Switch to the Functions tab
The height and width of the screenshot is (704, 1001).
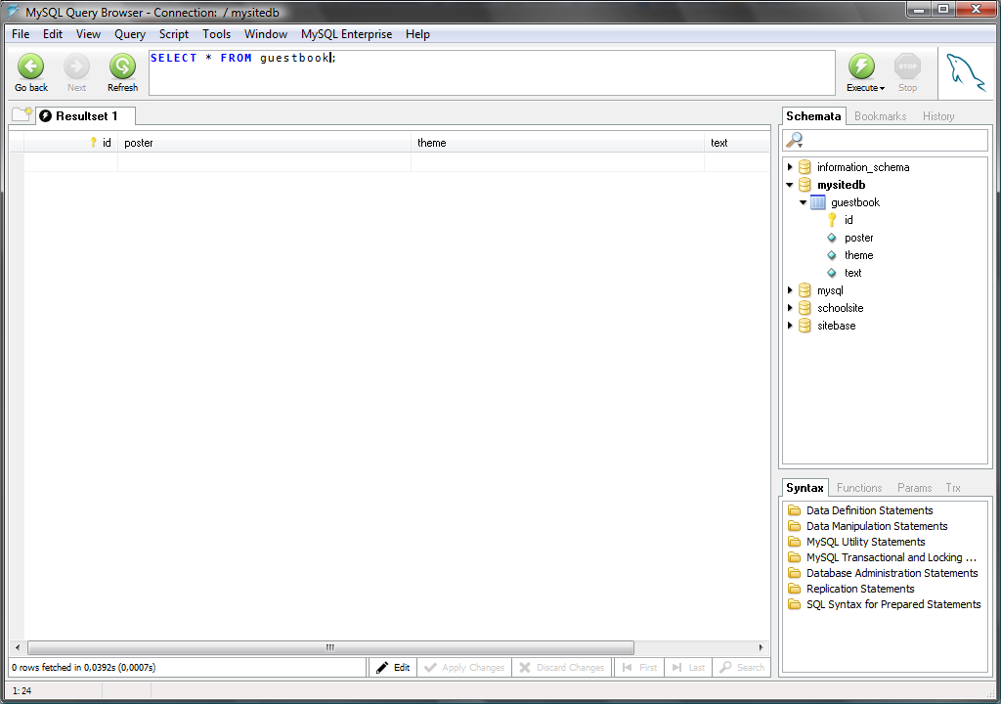(859, 488)
